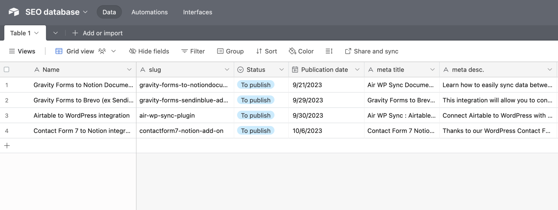This screenshot has width=558, height=210.
Task: Open the Interfaces tab
Action: pyautogui.click(x=198, y=12)
